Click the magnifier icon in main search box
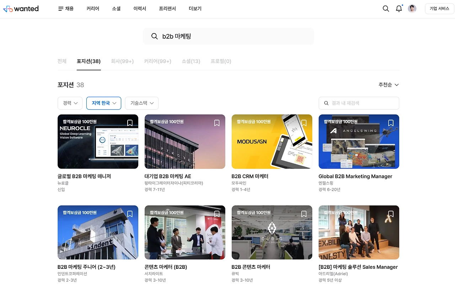Image resolution: width=455 pixels, height=289 pixels. coord(154,36)
